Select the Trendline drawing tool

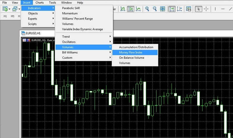pyautogui.click(x=230, y=9)
